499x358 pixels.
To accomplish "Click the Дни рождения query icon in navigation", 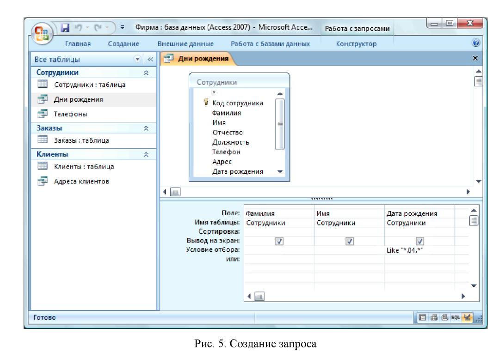I will [43, 99].
